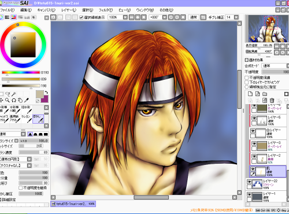Choose the 水彩筆 10倍 brush preset
This screenshot has width=289, height=214.
15,109
